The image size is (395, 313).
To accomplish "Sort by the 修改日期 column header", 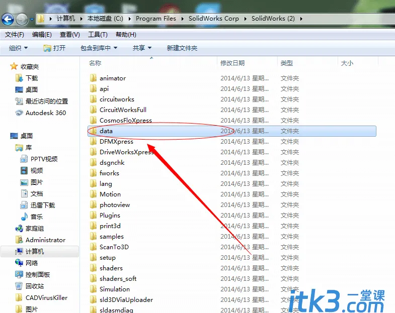I will point(232,63).
